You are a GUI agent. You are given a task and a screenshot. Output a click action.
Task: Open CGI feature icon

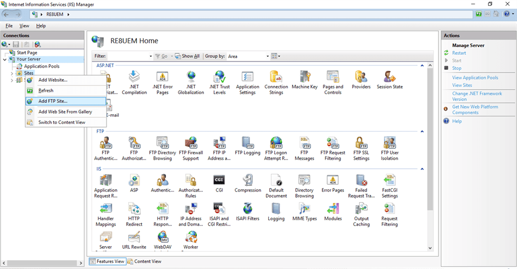pyautogui.click(x=219, y=183)
